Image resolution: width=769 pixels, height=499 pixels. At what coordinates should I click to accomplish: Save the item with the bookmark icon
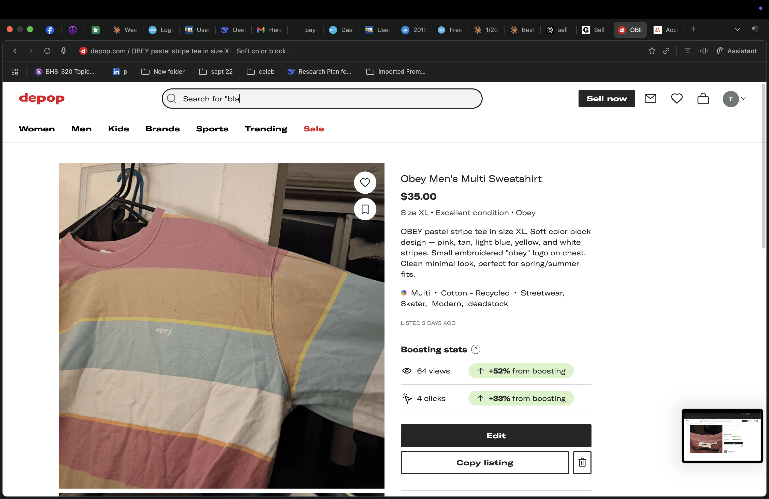pos(365,209)
